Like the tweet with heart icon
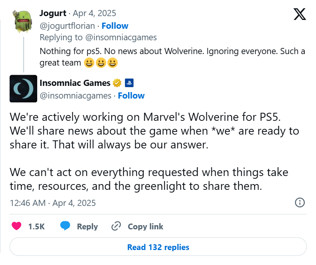 pyautogui.click(x=16, y=226)
